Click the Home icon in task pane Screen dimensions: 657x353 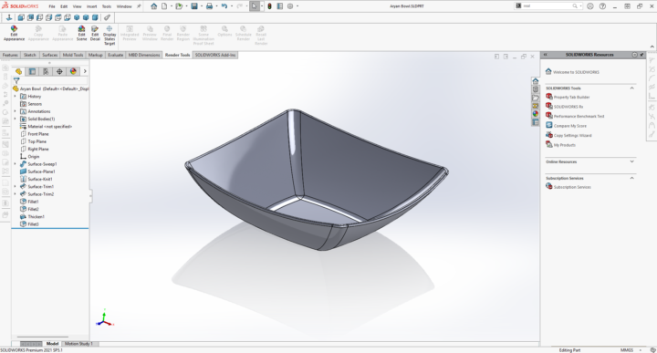[x=536, y=81]
